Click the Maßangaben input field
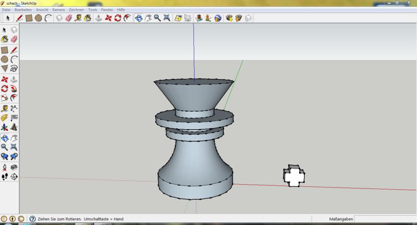Viewport: 417px width, 225px height. tap(385, 219)
